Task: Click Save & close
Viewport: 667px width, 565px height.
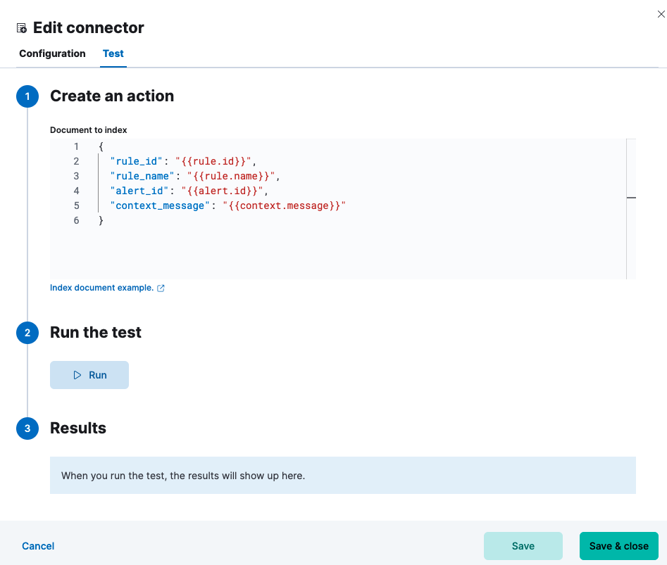Action: click(618, 546)
